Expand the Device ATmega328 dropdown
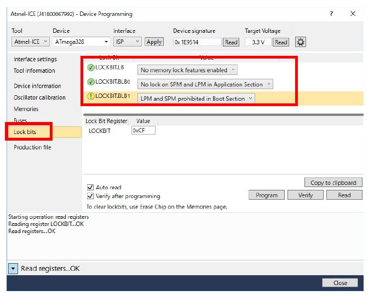The width and height of the screenshot is (374, 302). tap(81, 42)
